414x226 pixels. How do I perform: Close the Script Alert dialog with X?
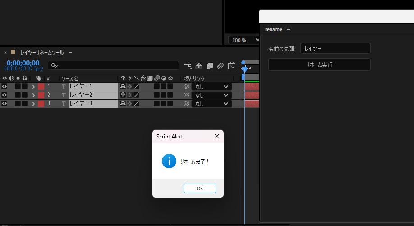217,136
